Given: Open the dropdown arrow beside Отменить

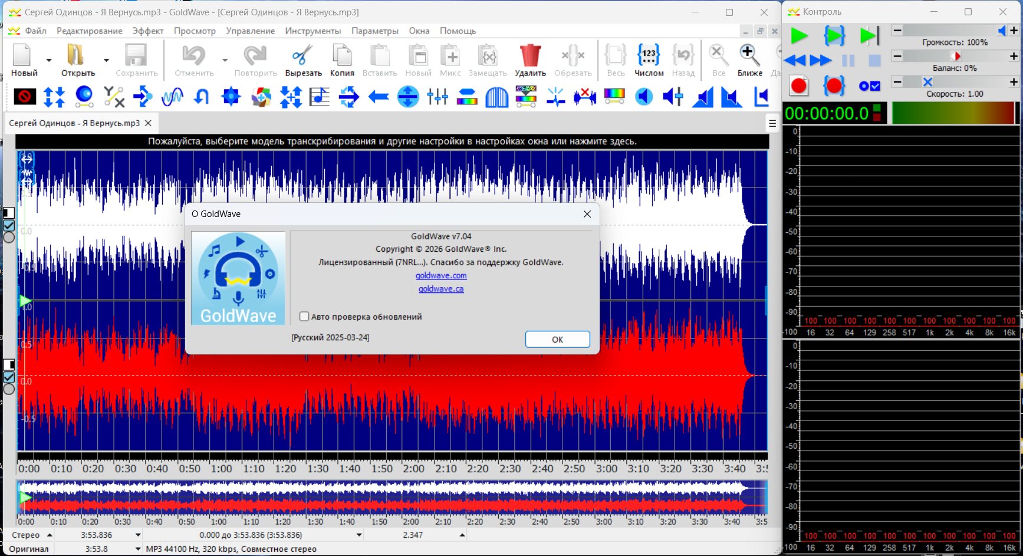Looking at the screenshot, I should coord(225,60).
